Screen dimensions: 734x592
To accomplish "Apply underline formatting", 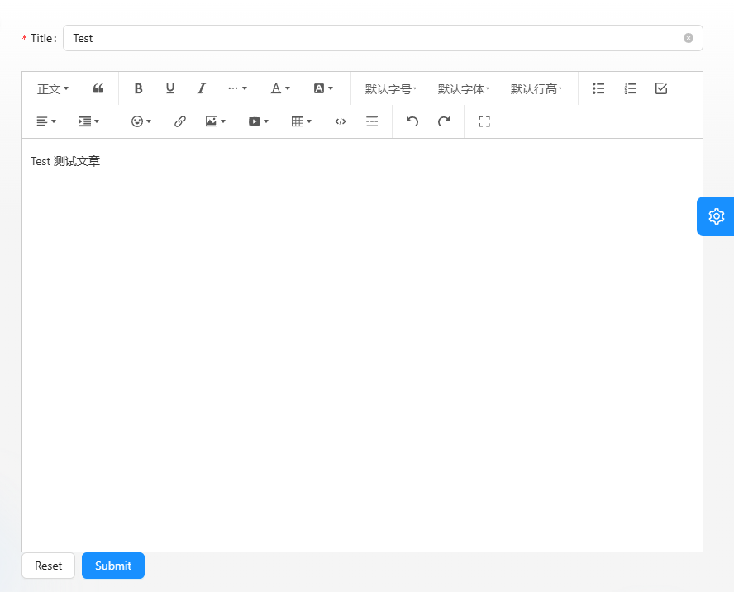I will pos(170,88).
